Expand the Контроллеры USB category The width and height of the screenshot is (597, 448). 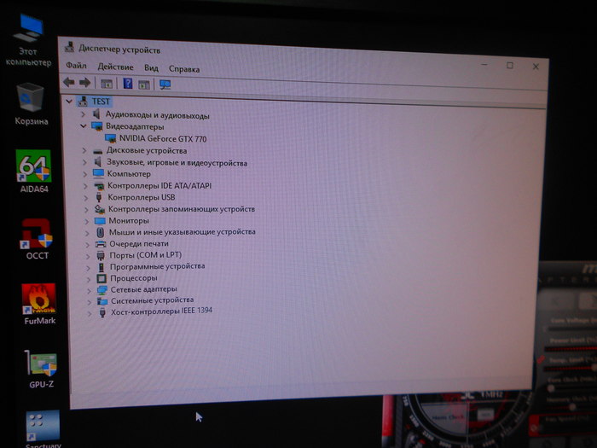[x=85, y=197]
